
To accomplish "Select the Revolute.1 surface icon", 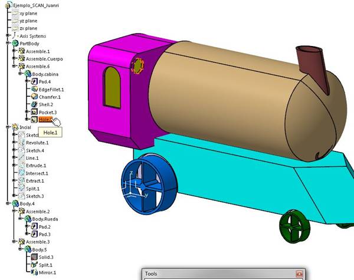I will (21, 143).
